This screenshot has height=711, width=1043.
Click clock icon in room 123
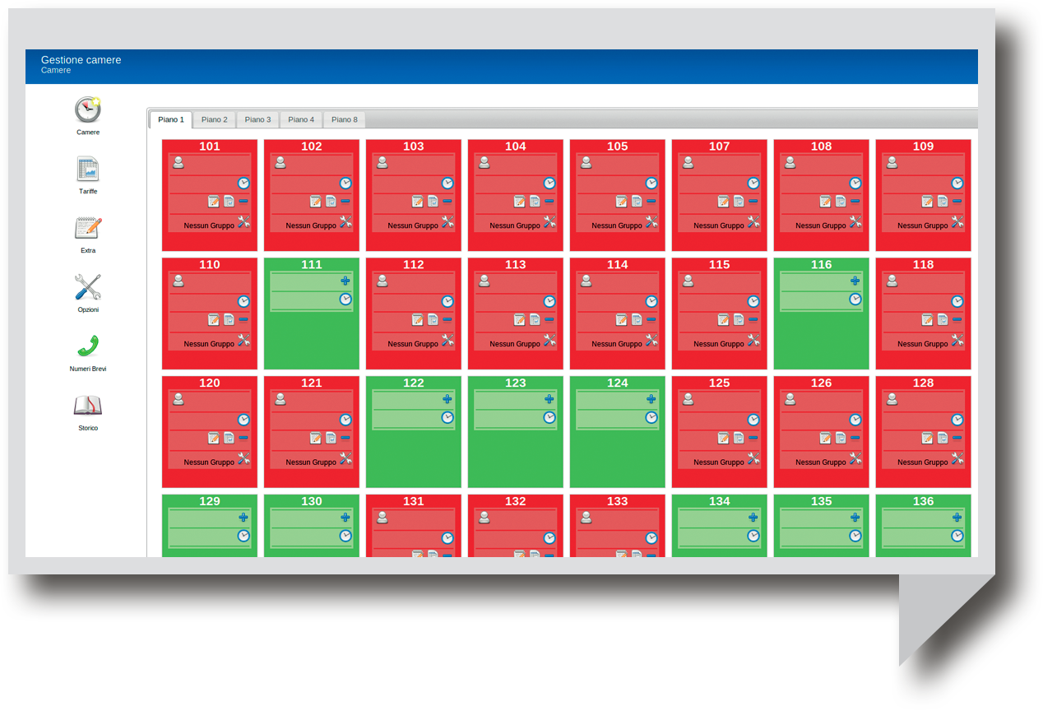[549, 417]
